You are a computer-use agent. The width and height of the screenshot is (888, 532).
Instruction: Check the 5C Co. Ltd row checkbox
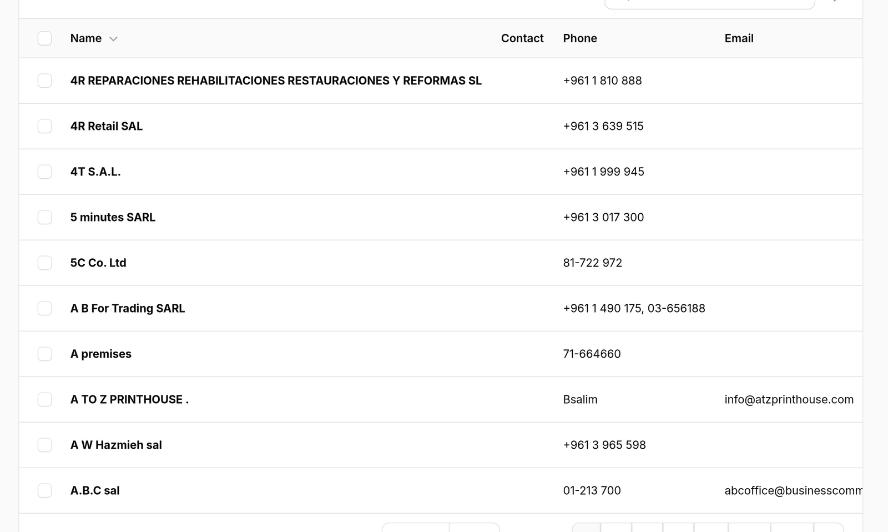[44, 263]
